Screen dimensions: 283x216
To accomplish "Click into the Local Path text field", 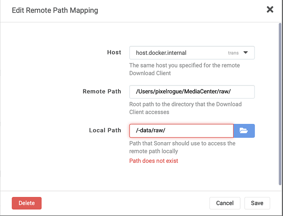I will pyautogui.click(x=181, y=130).
